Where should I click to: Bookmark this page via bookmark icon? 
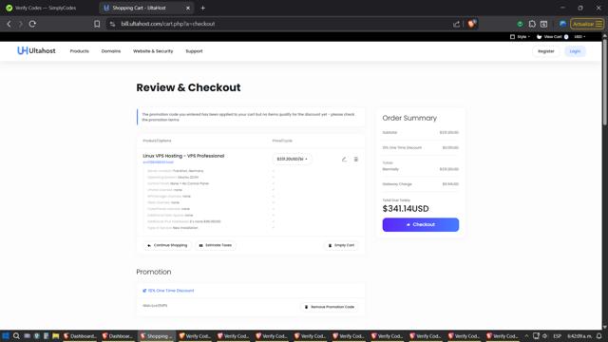coord(97,24)
